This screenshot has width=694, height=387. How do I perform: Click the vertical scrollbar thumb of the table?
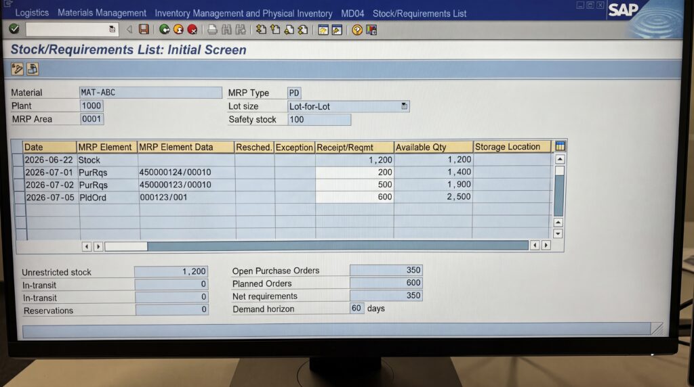pyautogui.click(x=559, y=170)
